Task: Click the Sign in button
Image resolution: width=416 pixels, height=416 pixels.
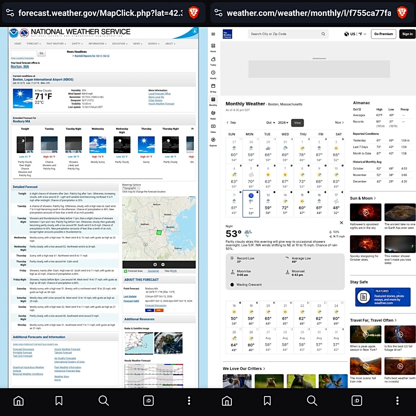Action: click(407, 34)
